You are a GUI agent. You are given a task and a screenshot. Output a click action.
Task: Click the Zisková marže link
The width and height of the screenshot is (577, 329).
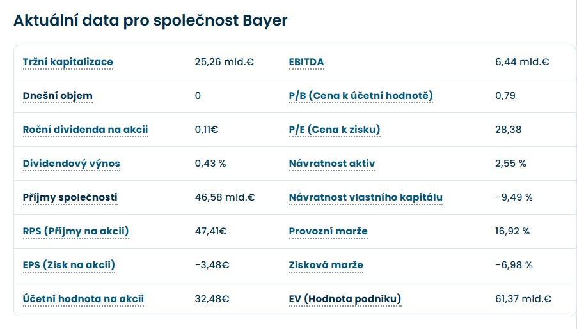(x=326, y=265)
